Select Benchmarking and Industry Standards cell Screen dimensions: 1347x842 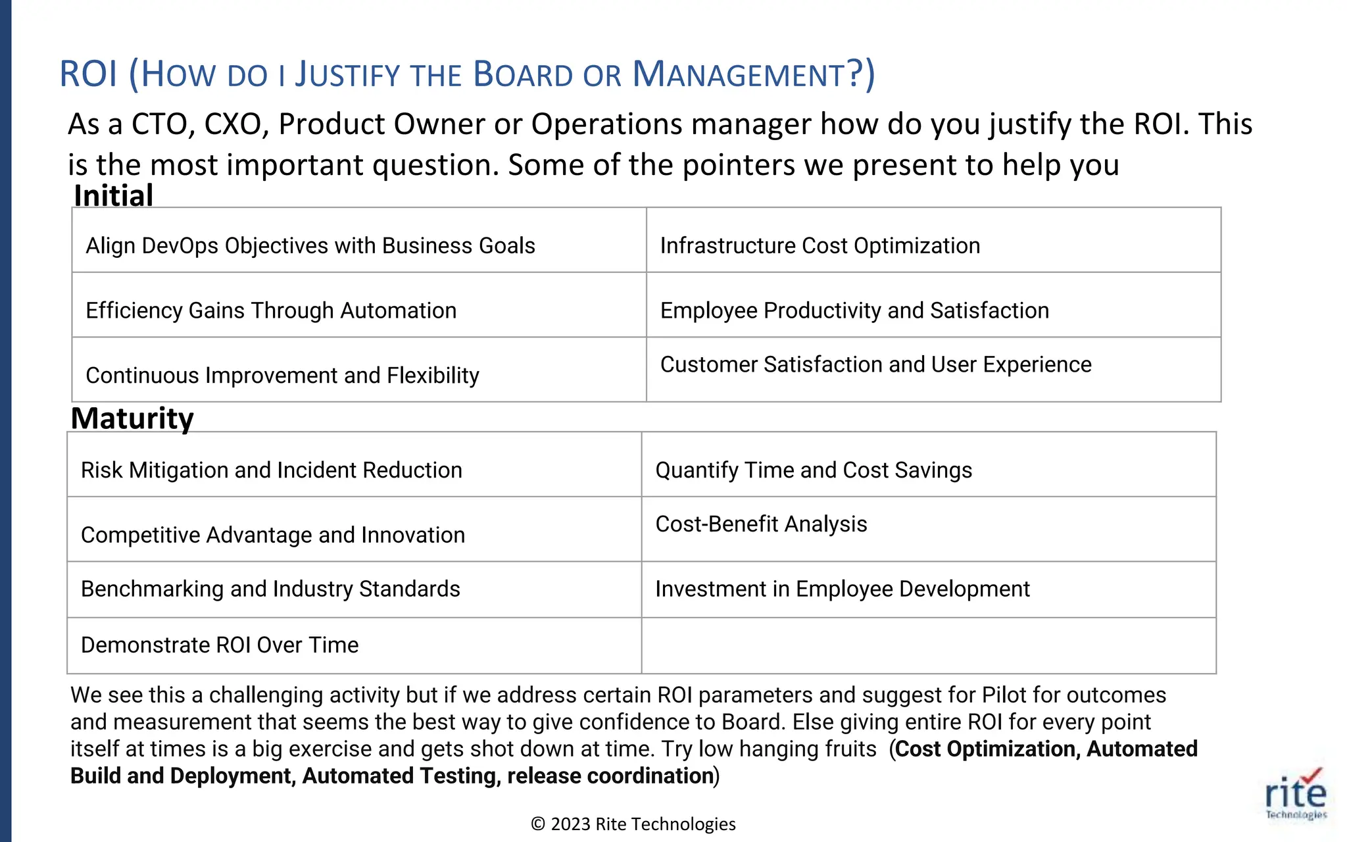[354, 589]
